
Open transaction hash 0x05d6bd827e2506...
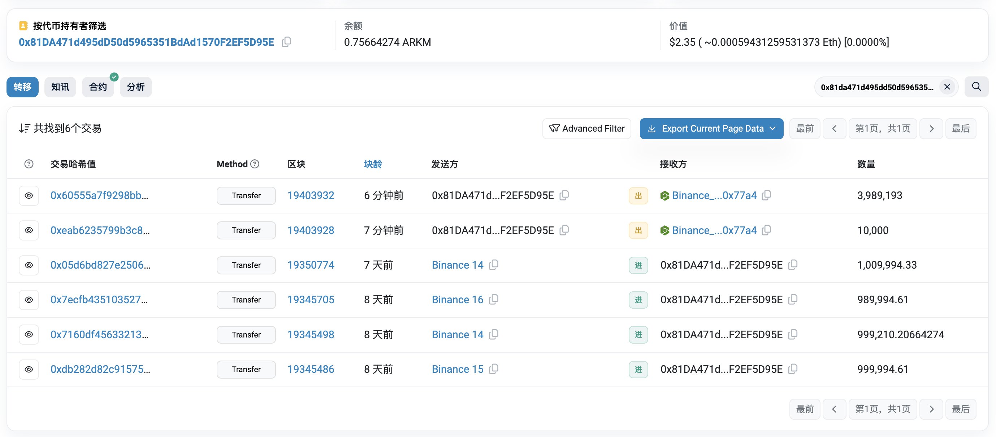[x=100, y=265]
